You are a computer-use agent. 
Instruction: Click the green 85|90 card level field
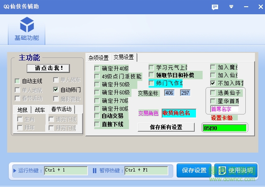[225, 128]
